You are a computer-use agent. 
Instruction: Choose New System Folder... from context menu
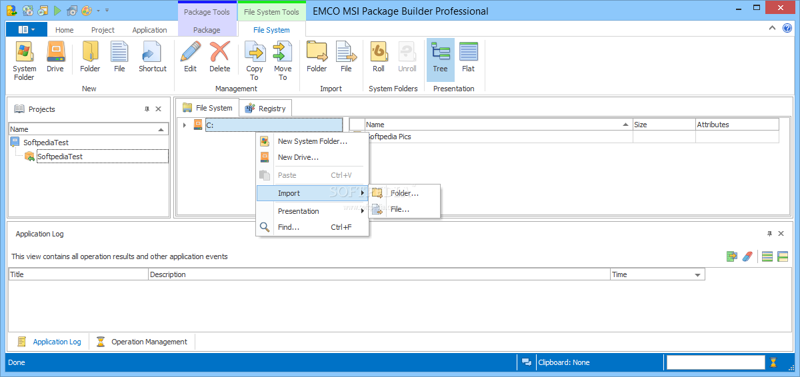click(312, 141)
